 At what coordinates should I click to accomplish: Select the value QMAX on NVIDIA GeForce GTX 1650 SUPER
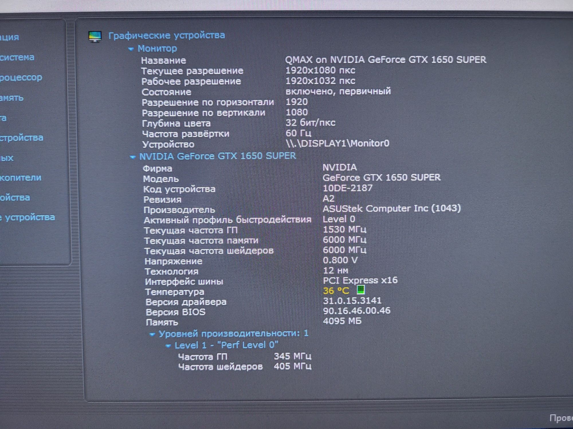tap(386, 60)
